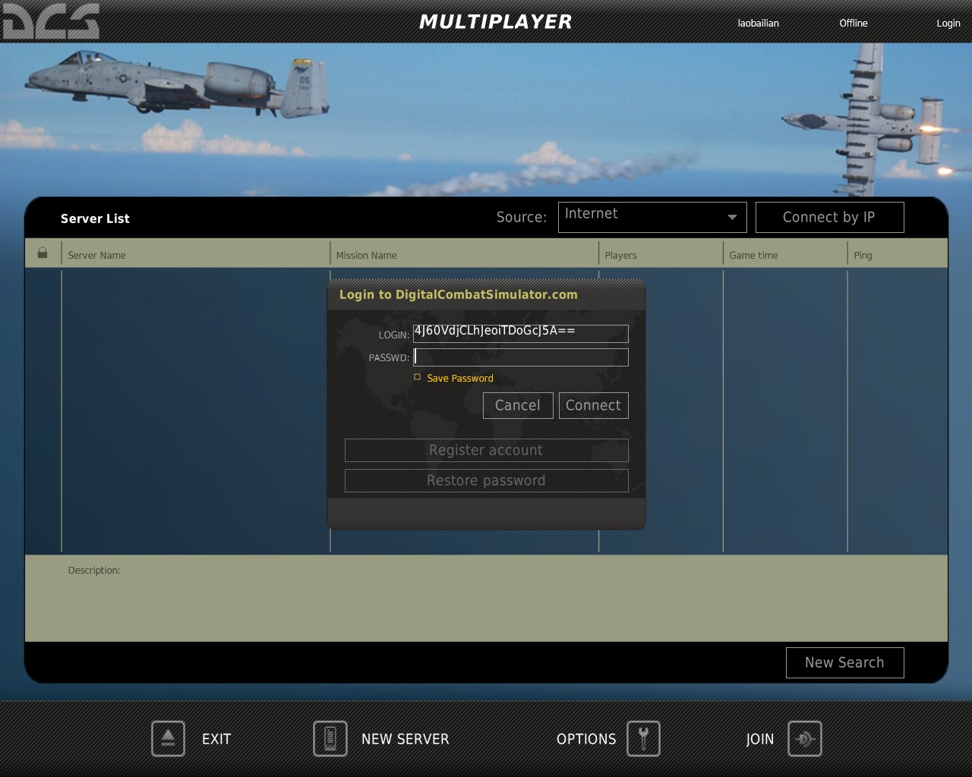Click the New Server tower icon

coord(330,738)
